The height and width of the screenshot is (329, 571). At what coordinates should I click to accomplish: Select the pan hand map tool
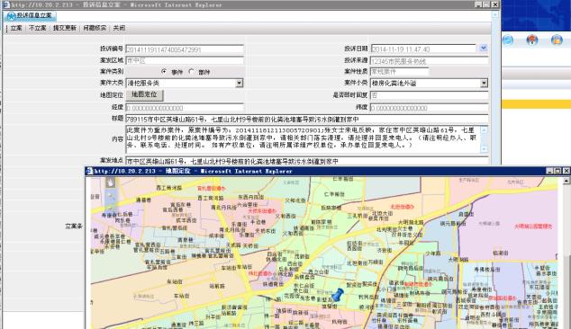(110, 182)
